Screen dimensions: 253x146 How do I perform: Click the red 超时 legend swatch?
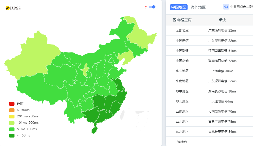tap(12, 104)
